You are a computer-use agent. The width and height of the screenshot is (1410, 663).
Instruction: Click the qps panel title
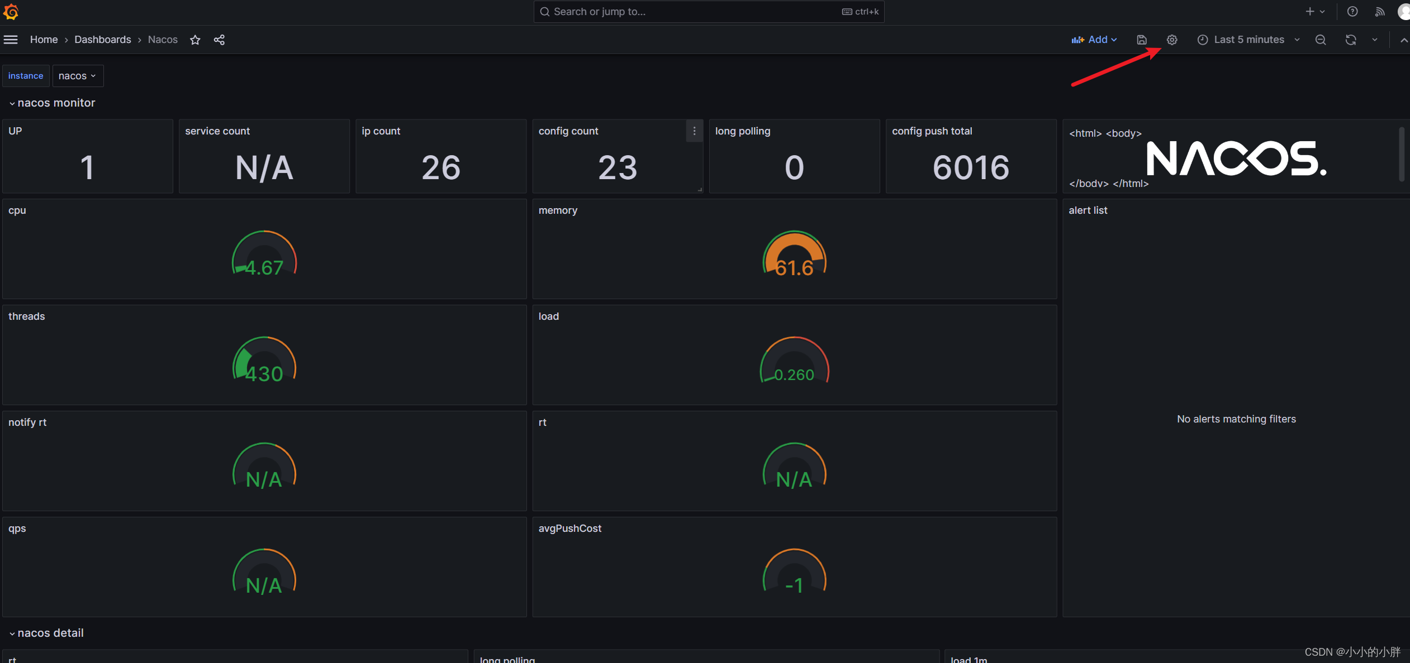pos(17,529)
